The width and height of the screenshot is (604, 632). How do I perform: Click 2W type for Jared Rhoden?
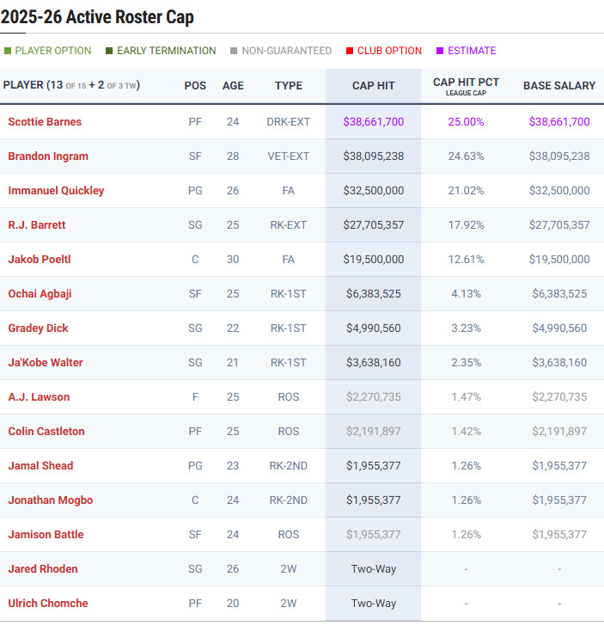tap(289, 568)
